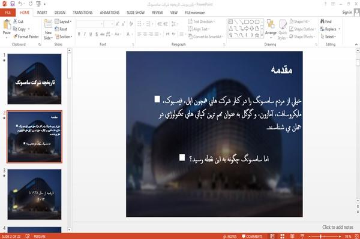Screen dimensions: 360x239
Task: Open Shape Fill dropdown
Action: 299,22
